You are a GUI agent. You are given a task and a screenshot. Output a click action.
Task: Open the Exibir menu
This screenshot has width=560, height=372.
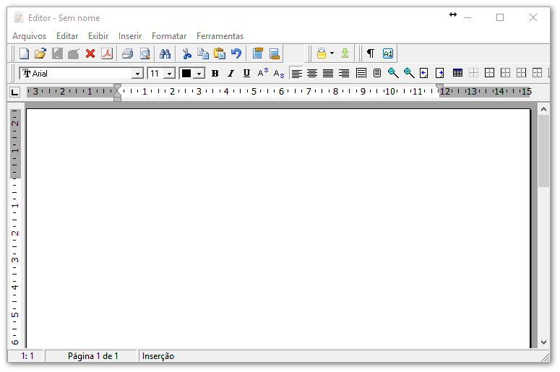(98, 36)
